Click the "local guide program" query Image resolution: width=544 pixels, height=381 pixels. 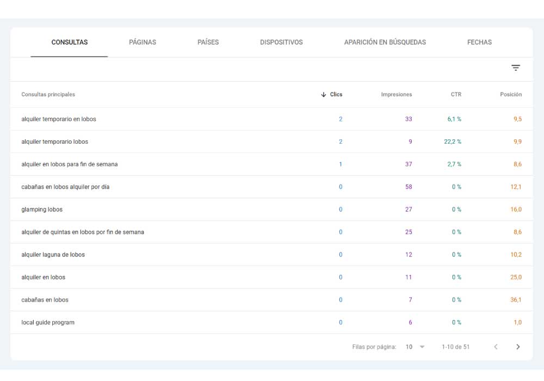48,323
